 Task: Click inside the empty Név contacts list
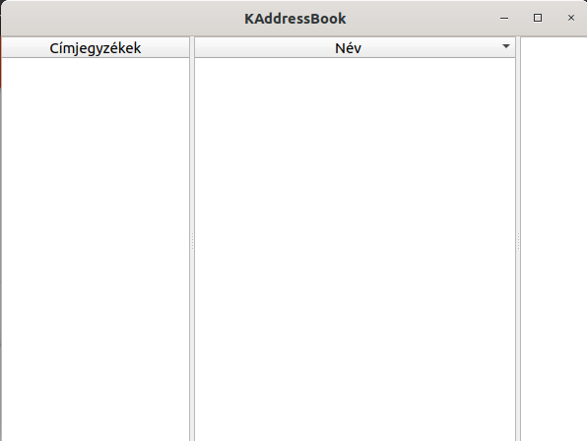click(355, 249)
